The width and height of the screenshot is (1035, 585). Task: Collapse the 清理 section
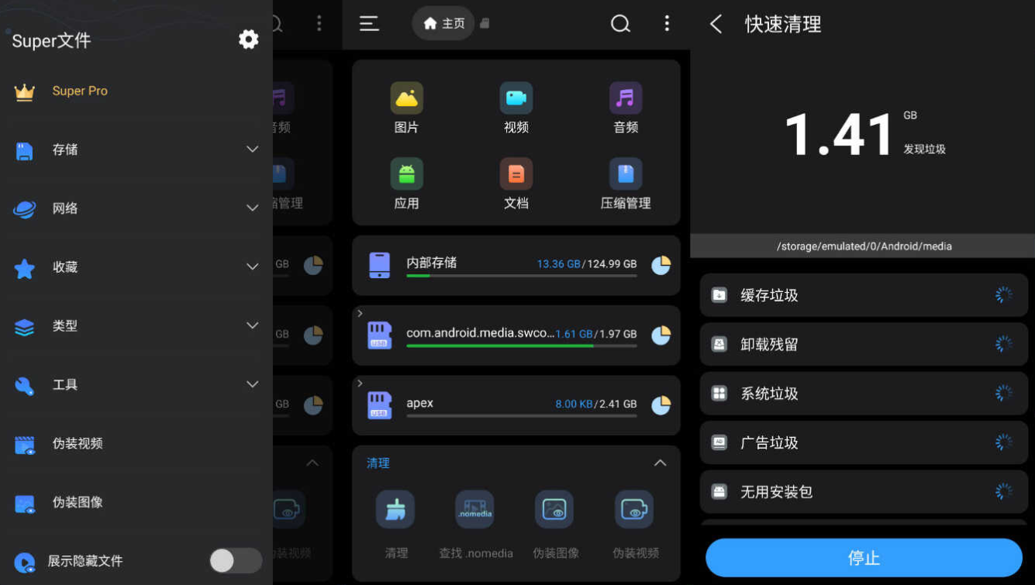click(x=660, y=463)
